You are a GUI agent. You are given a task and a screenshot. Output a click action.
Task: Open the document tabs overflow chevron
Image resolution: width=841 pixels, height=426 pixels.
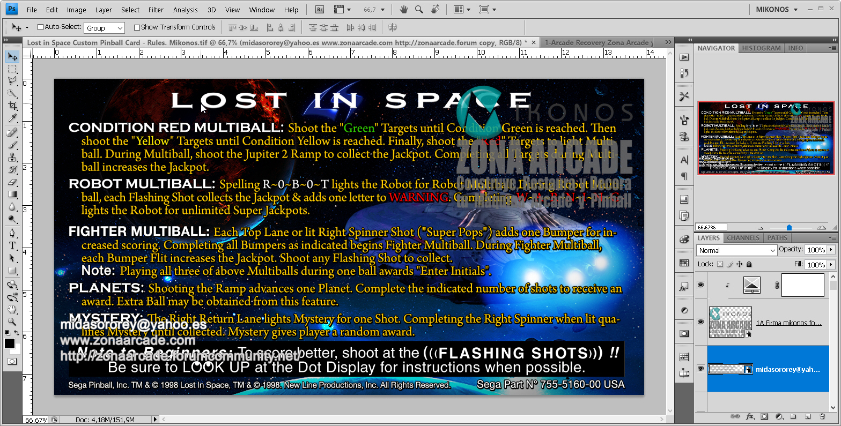668,42
